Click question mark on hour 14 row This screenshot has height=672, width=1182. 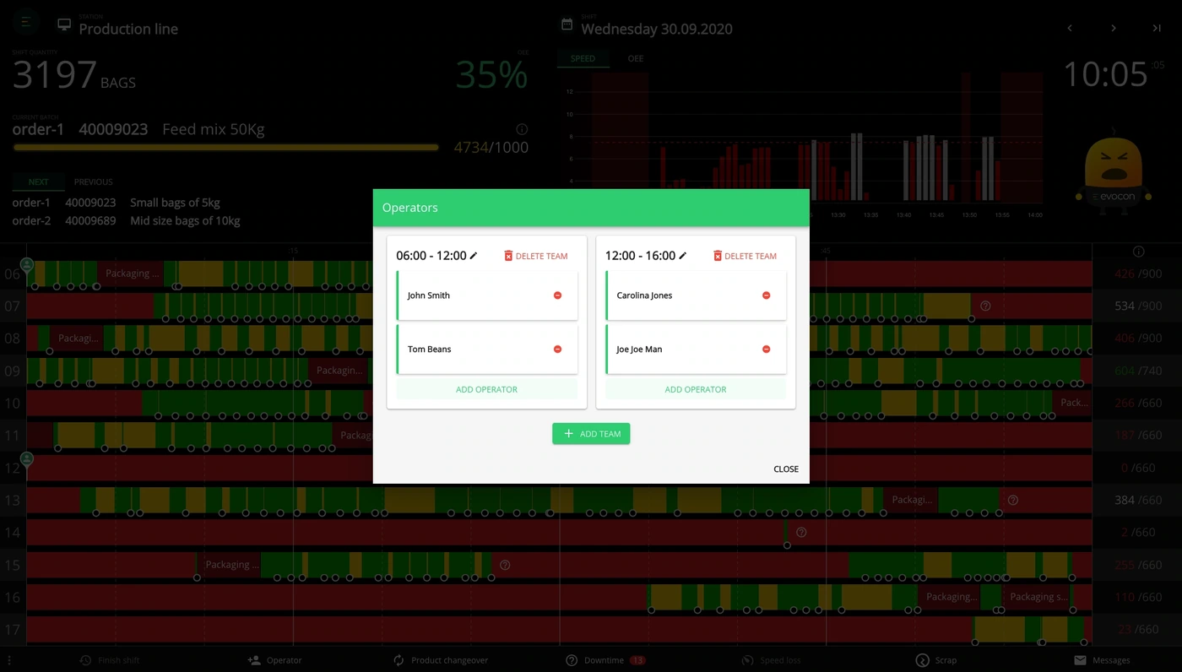pos(801,532)
